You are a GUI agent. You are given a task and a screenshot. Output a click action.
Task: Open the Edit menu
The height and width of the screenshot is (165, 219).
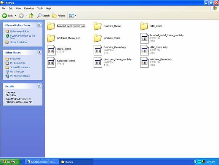(11, 8)
